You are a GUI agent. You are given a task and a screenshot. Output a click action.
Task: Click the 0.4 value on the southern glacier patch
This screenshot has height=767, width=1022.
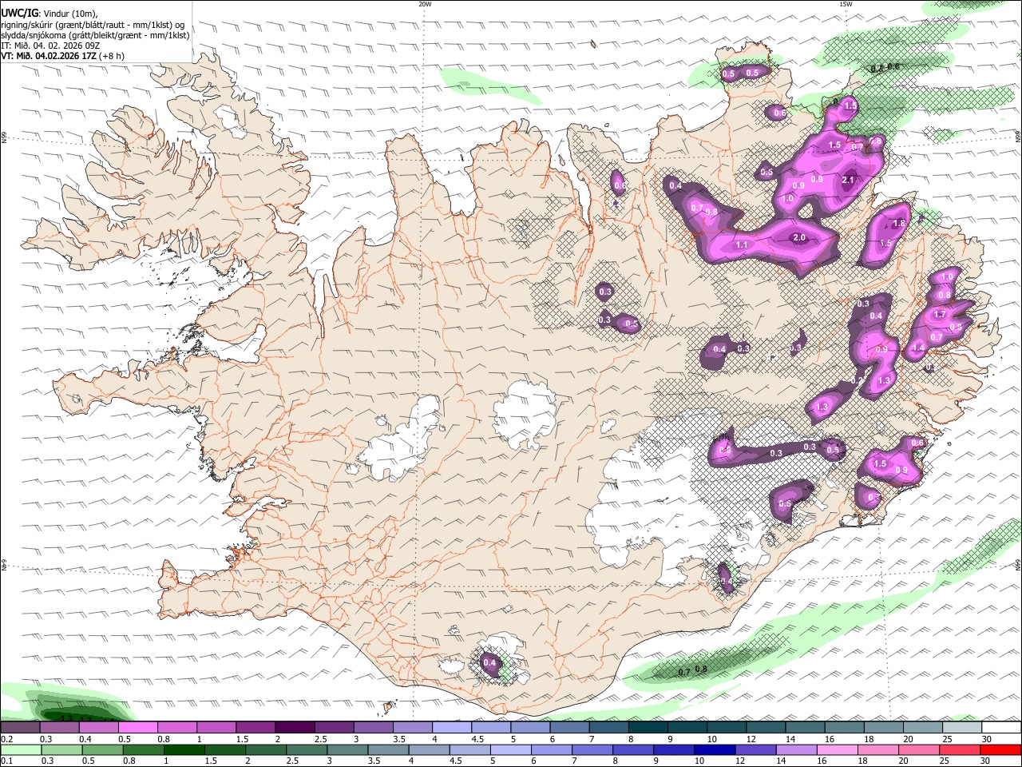coord(490,662)
